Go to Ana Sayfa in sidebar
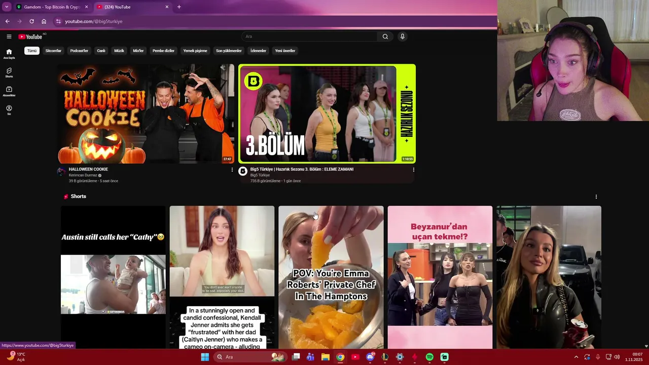 pyautogui.click(x=9, y=54)
